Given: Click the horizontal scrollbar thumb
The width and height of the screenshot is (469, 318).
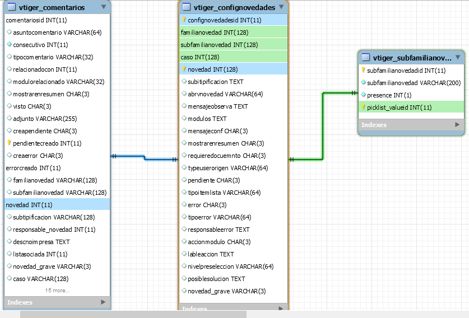Looking at the screenshot, I should point(133,314).
